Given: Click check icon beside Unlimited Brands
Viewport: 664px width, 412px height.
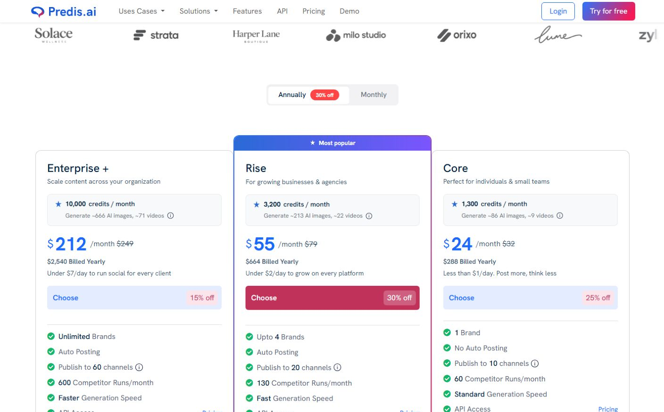Looking at the screenshot, I should point(51,336).
